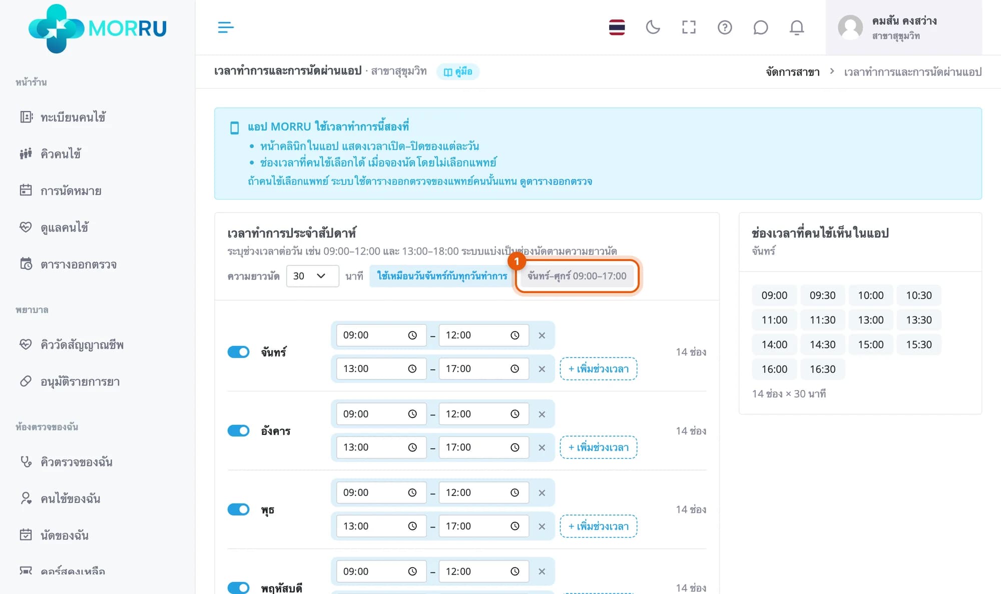Open clock picker for Wednesday 12:00 end
Viewport: 1001px width, 594px height.
[515, 493]
